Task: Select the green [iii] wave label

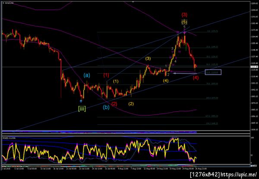Action: (82, 109)
